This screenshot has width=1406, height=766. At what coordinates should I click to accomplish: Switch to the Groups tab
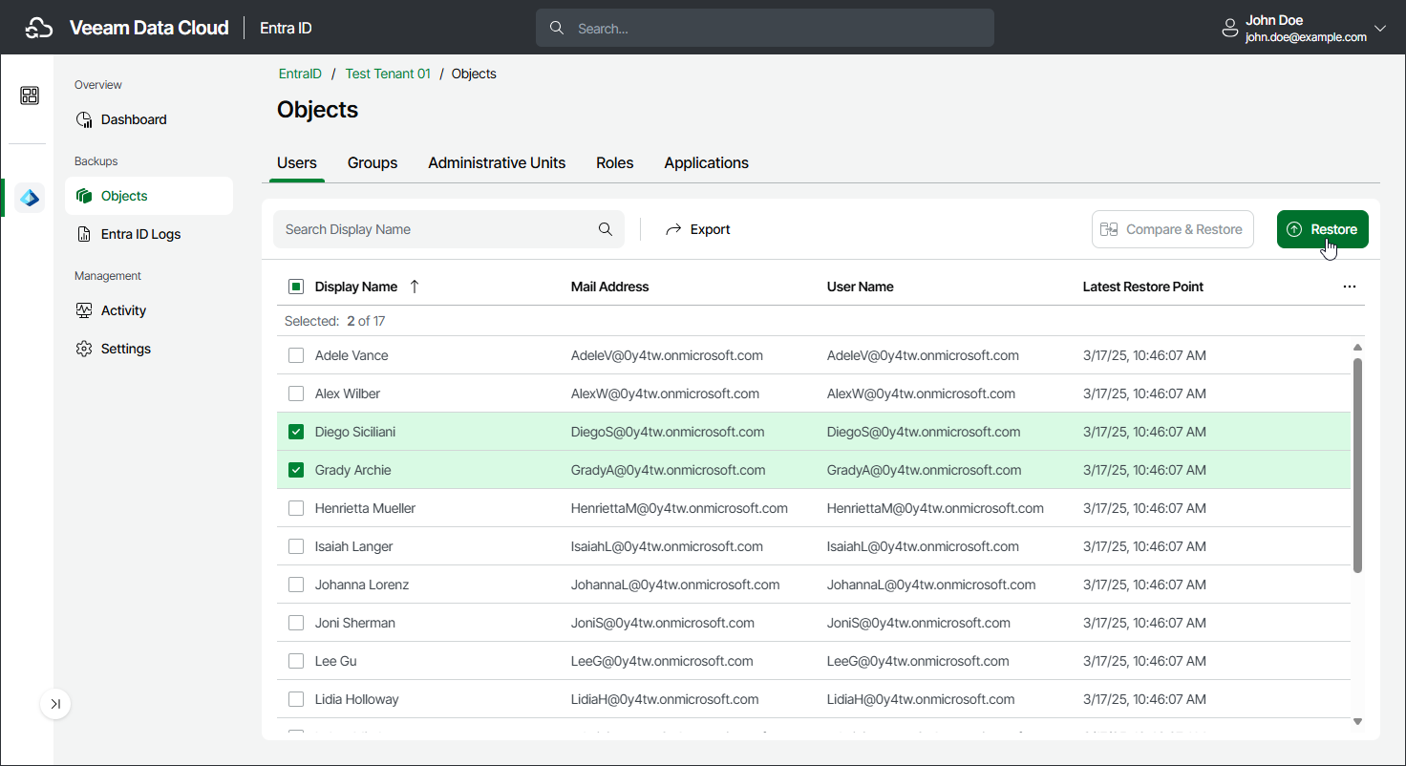click(x=373, y=162)
